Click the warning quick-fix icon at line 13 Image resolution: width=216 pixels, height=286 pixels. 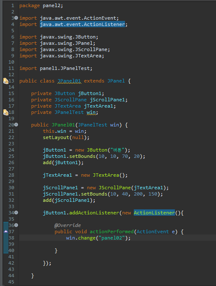coord(6,81)
